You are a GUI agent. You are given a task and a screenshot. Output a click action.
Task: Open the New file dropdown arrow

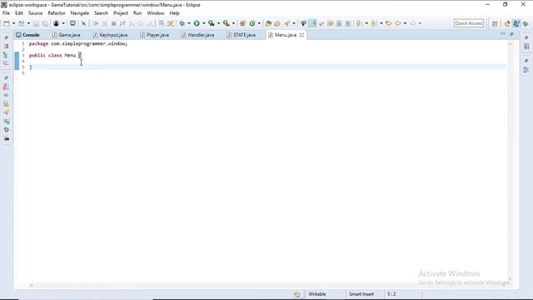pos(13,23)
